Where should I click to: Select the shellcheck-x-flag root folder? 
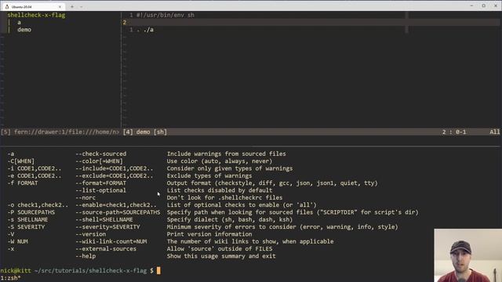(36, 15)
